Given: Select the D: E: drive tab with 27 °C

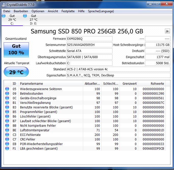Looking at the screenshot, I should click(33, 20).
